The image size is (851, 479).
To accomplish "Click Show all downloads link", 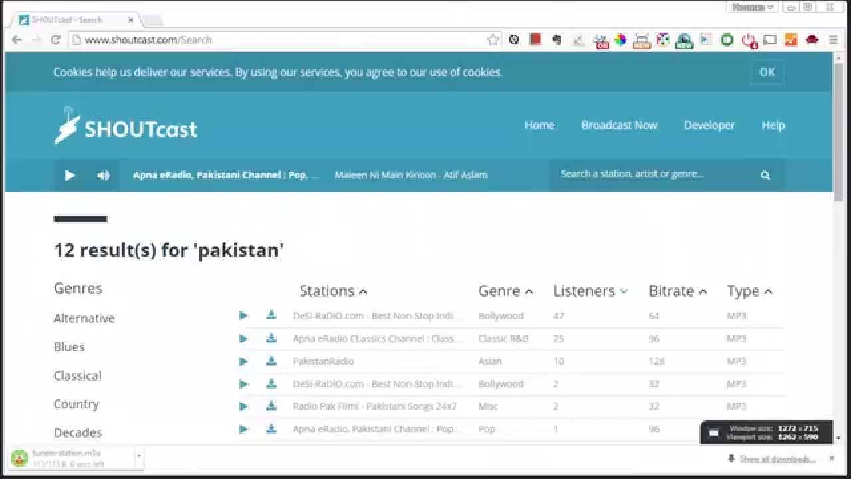I will (777, 458).
